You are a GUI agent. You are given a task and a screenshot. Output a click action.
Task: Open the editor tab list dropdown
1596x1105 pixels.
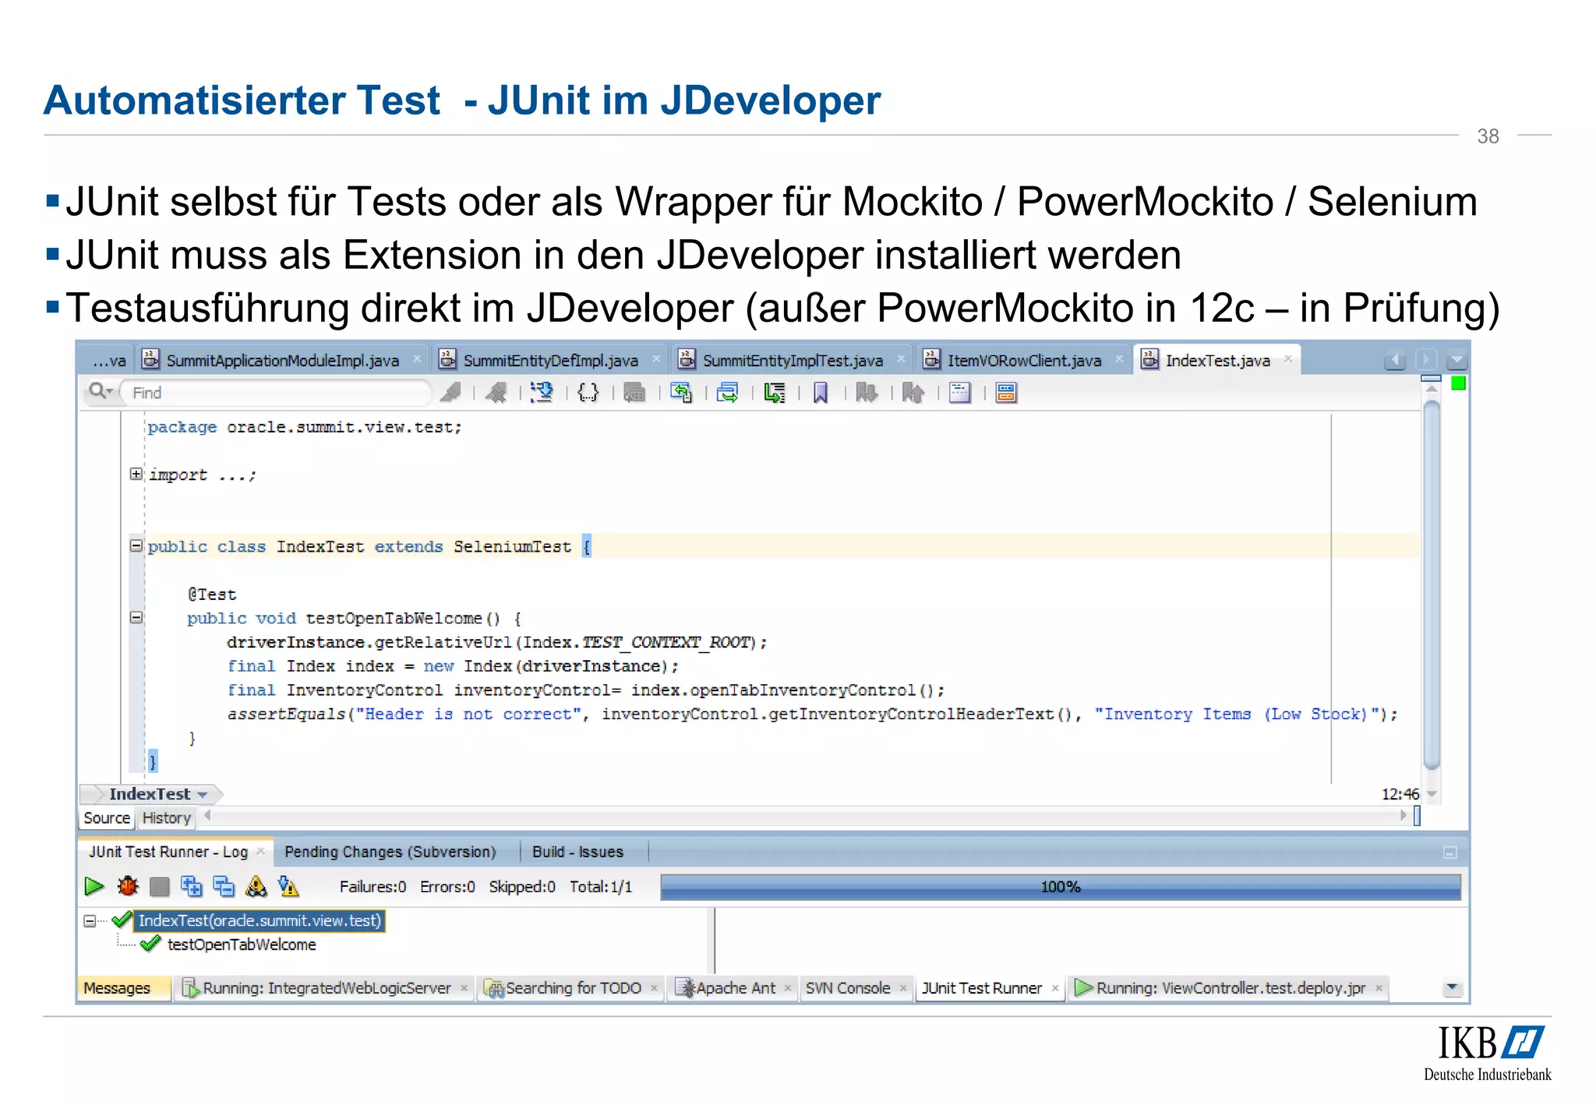1457,361
